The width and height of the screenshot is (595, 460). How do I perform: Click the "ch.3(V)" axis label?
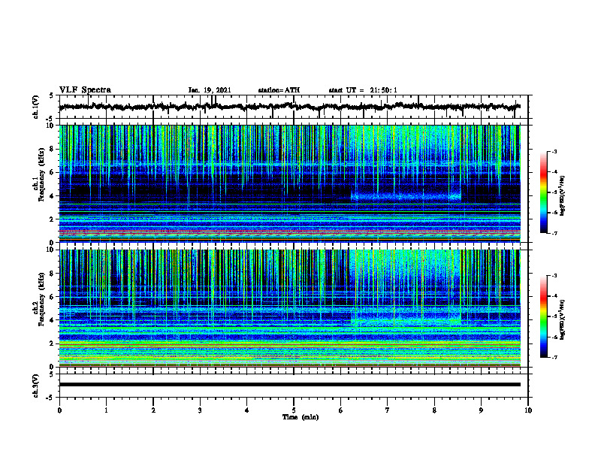36,386
